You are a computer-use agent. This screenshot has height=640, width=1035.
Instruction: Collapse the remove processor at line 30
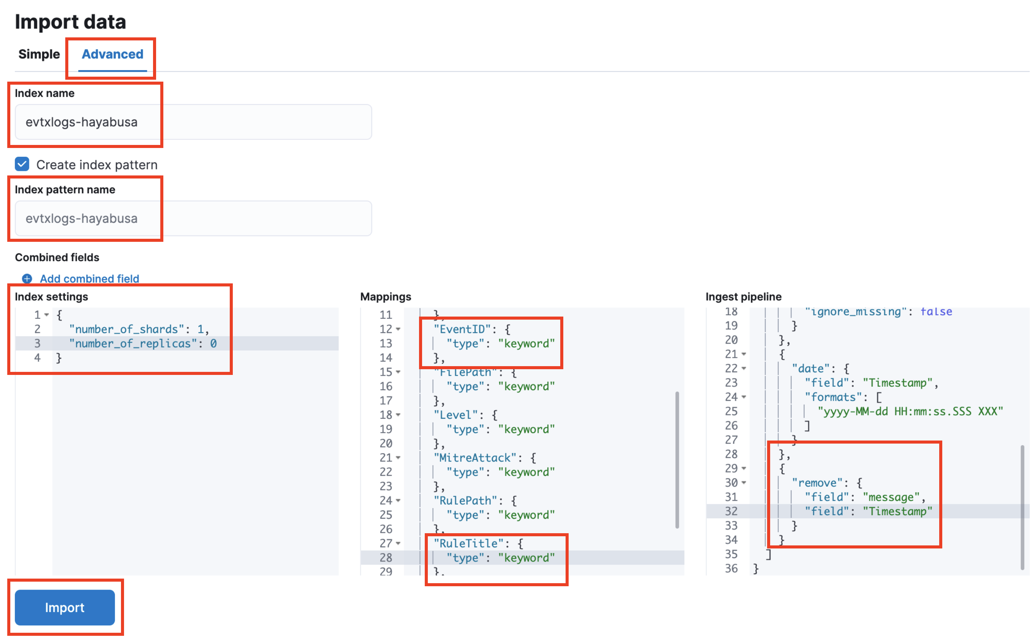pos(744,482)
